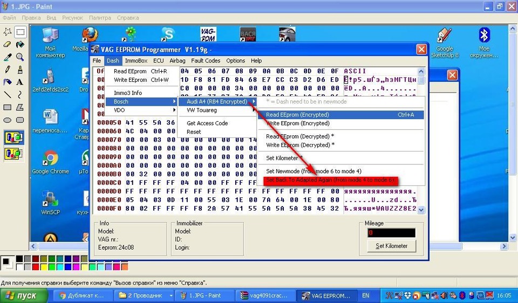Choose the Airbrush spray tool
The height and width of the screenshot is (303, 518).
tap(7, 82)
